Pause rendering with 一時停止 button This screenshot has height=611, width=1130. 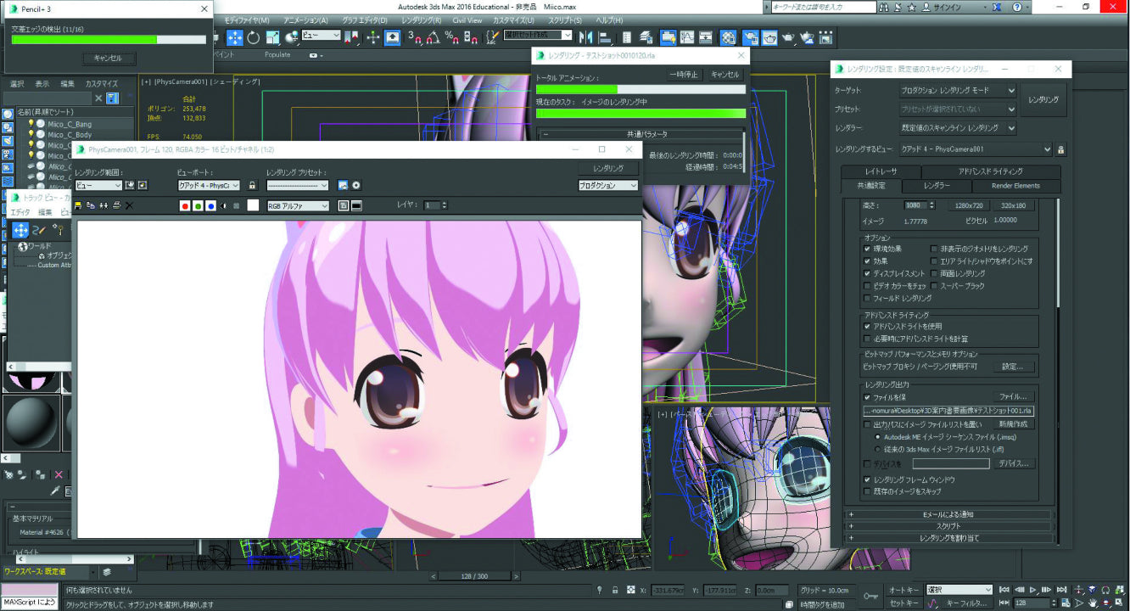pos(684,75)
